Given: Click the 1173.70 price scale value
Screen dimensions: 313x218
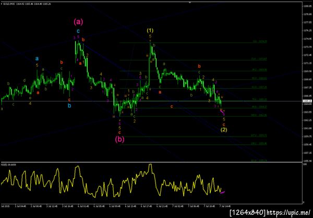Looking at the screenshot, I should tap(308, 47).
